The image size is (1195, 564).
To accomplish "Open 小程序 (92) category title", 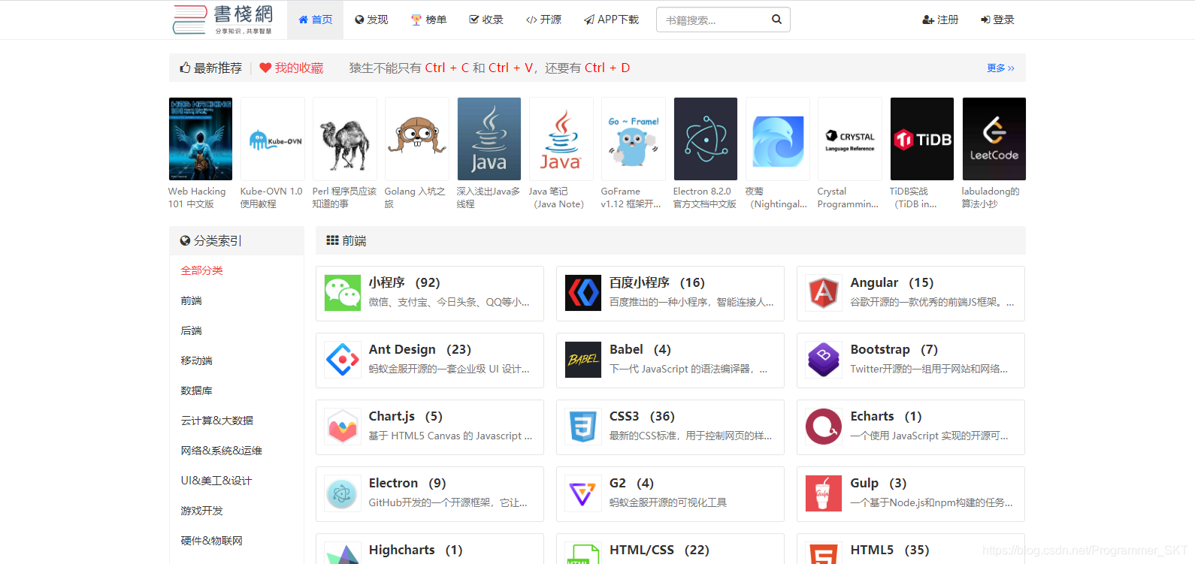I will click(404, 282).
